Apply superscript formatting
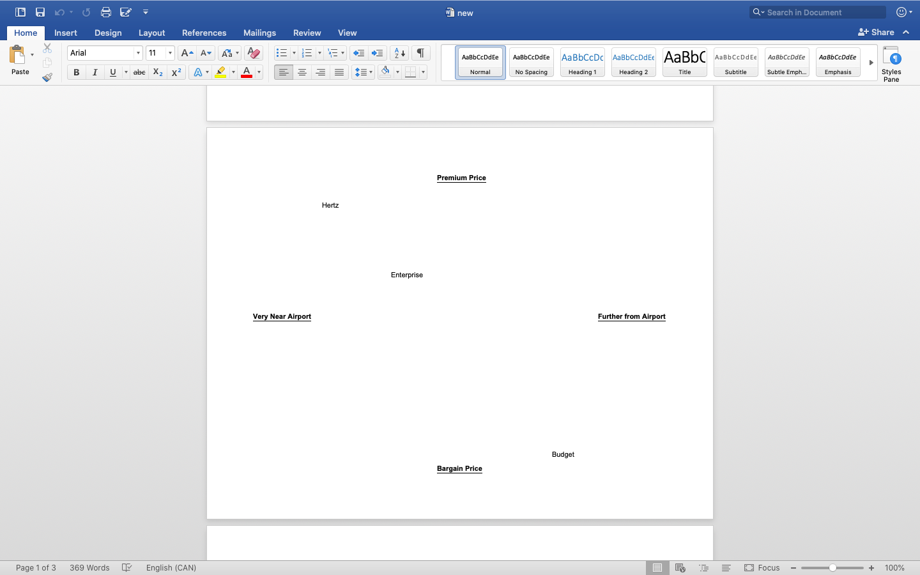This screenshot has width=920, height=575. click(x=176, y=72)
